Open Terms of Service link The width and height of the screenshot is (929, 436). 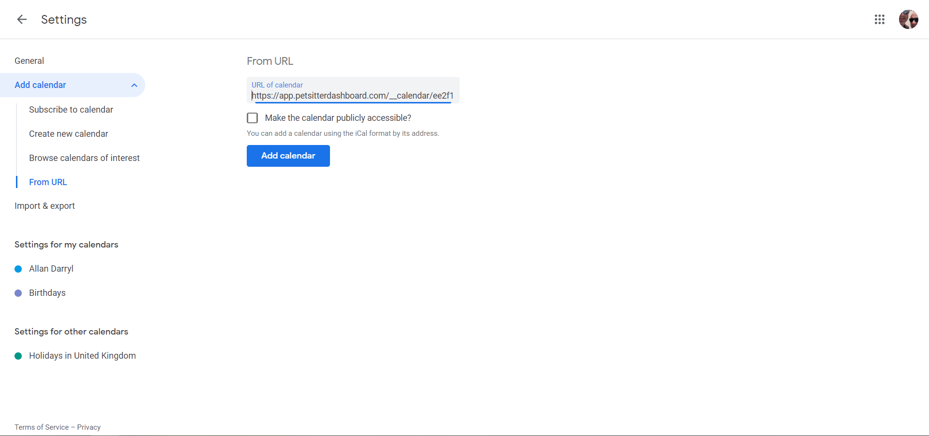(x=42, y=427)
